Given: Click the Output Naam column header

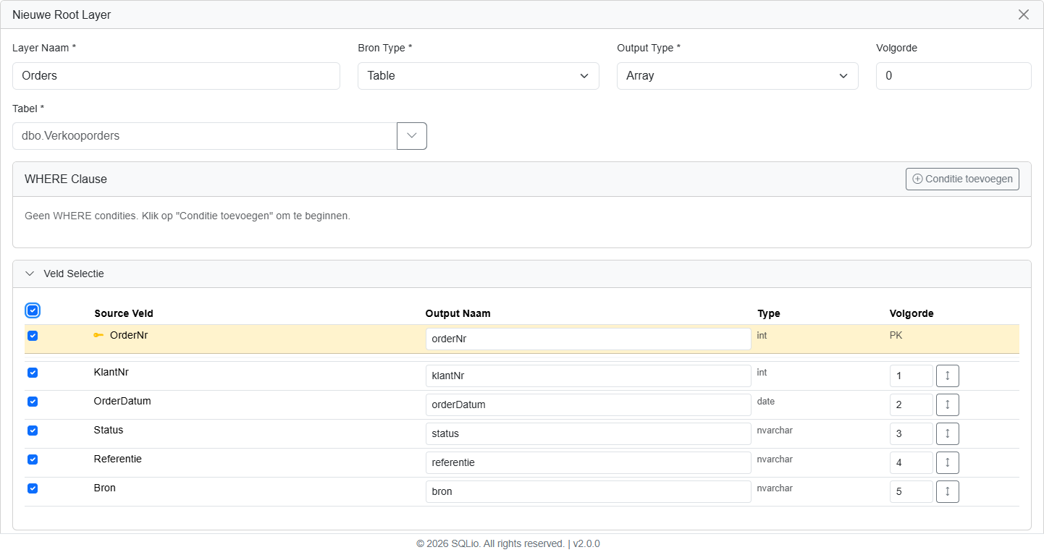Looking at the screenshot, I should 458,313.
